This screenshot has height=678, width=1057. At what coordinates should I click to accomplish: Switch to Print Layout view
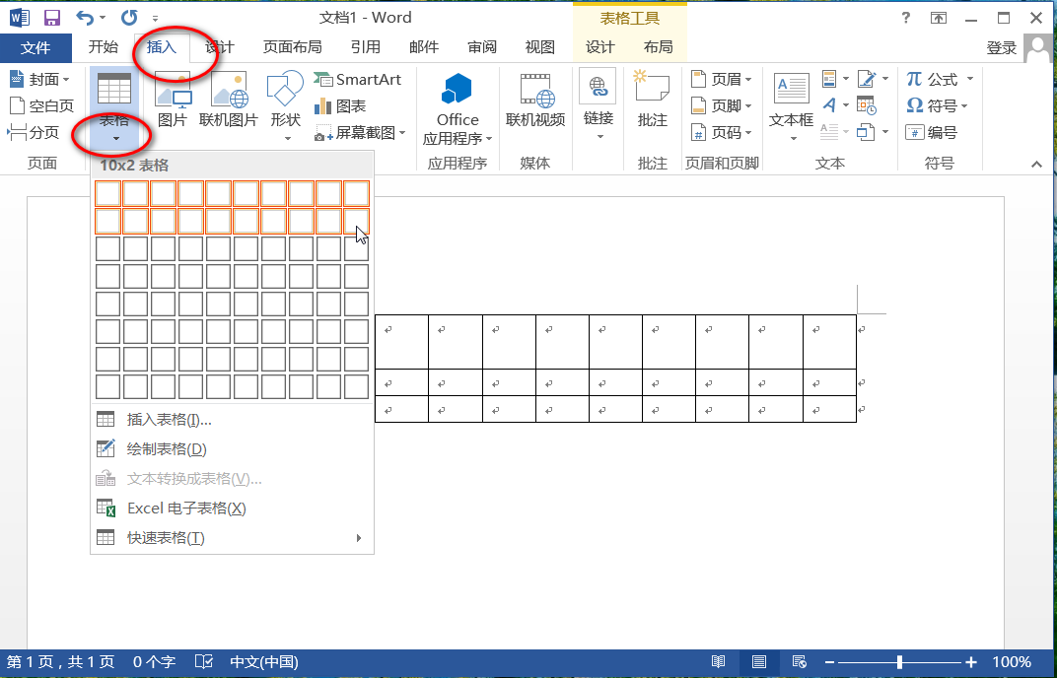click(x=759, y=662)
